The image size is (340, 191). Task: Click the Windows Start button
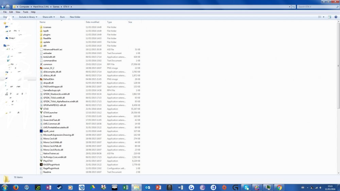(x=5, y=187)
